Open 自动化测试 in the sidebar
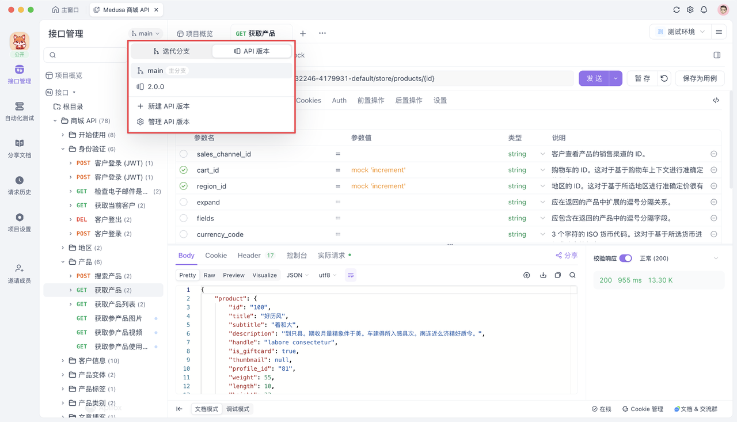Image resolution: width=737 pixels, height=422 pixels. pos(19,112)
